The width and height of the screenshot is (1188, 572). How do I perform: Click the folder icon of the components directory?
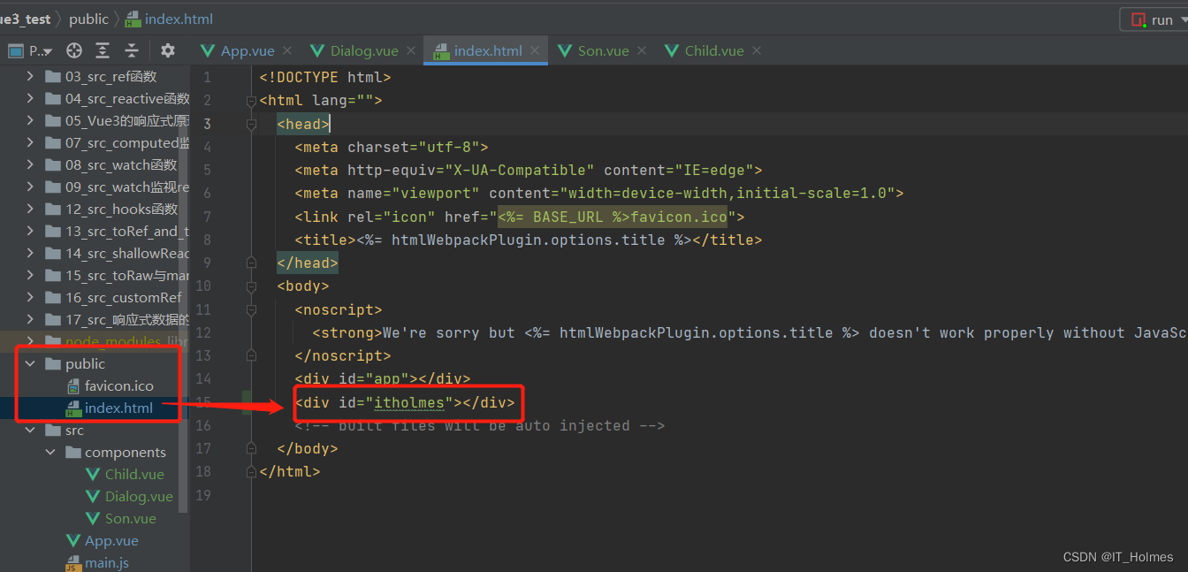pos(73,453)
